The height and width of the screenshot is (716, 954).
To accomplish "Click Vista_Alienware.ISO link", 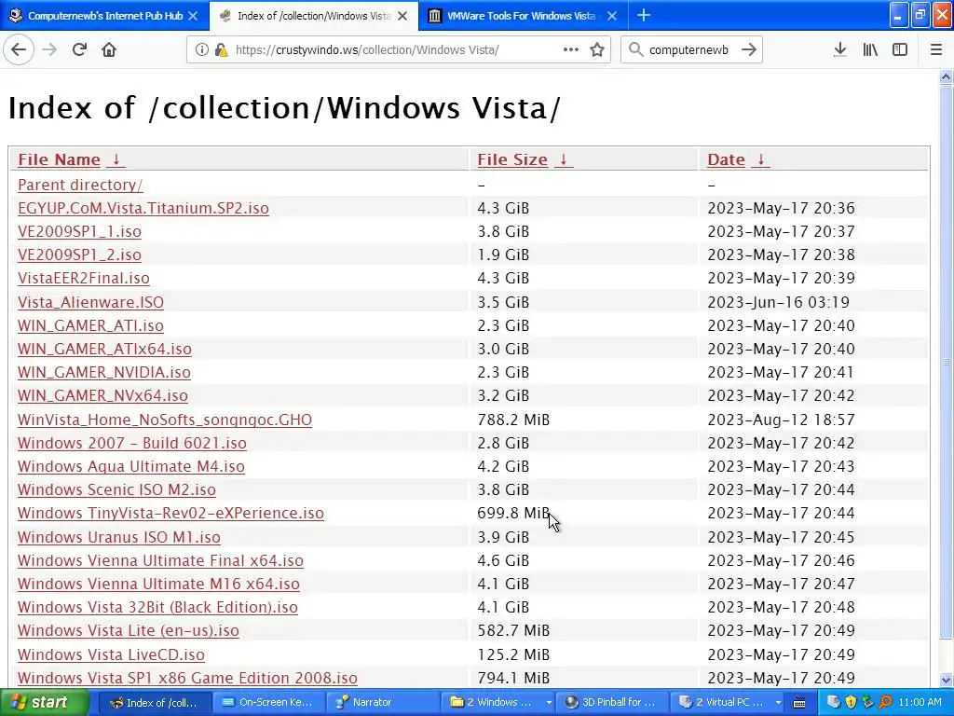I will click(90, 302).
